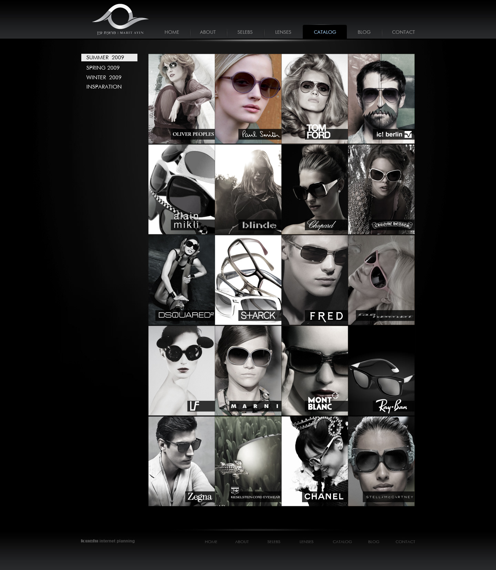Viewport: 496px width, 570px height.
Task: Click SELEBS in the footer menu
Action: click(x=274, y=542)
